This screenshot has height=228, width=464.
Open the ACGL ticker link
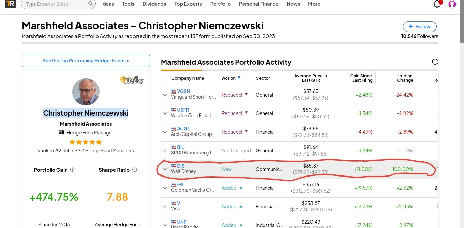[x=183, y=129]
